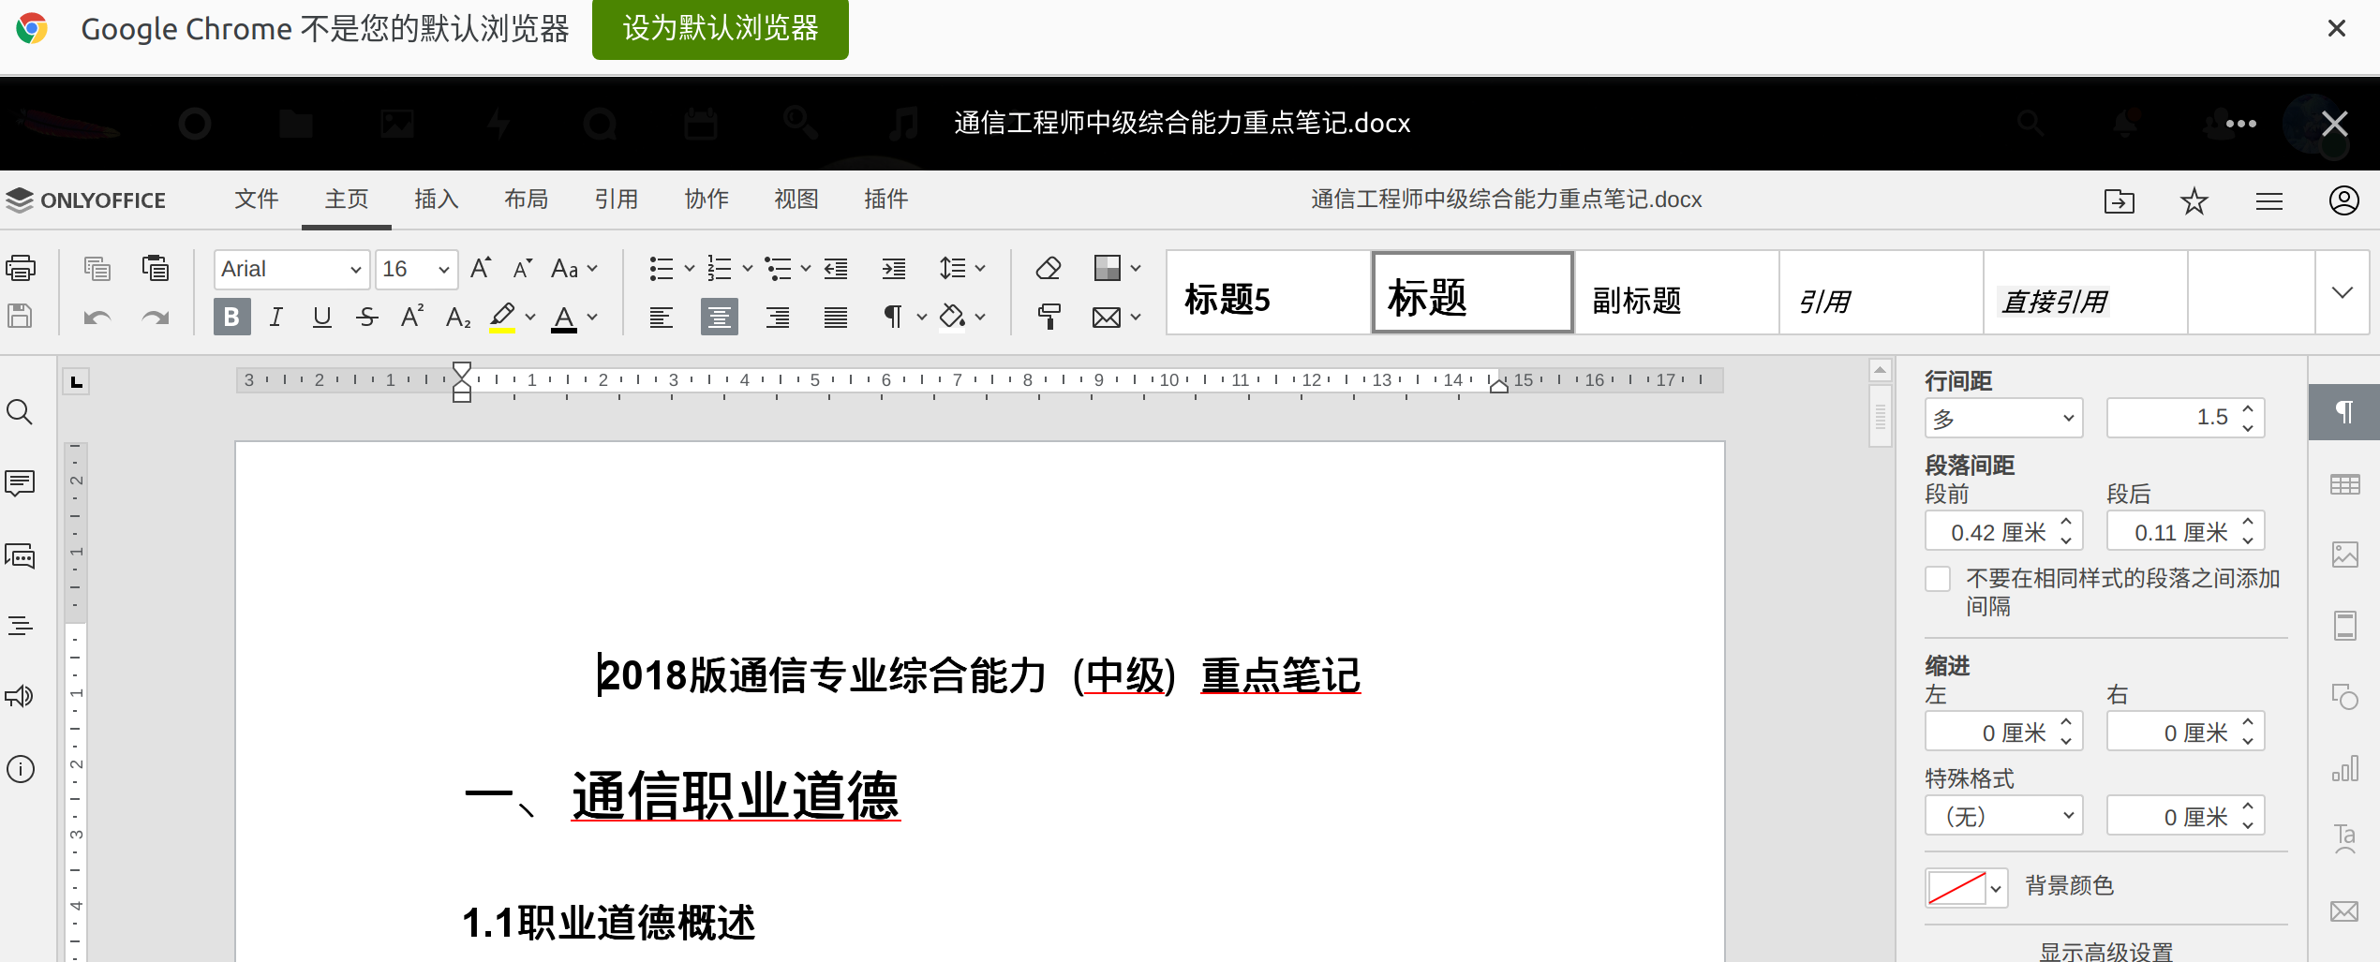
Task: Open table settings in right sidebar
Action: click(2344, 484)
